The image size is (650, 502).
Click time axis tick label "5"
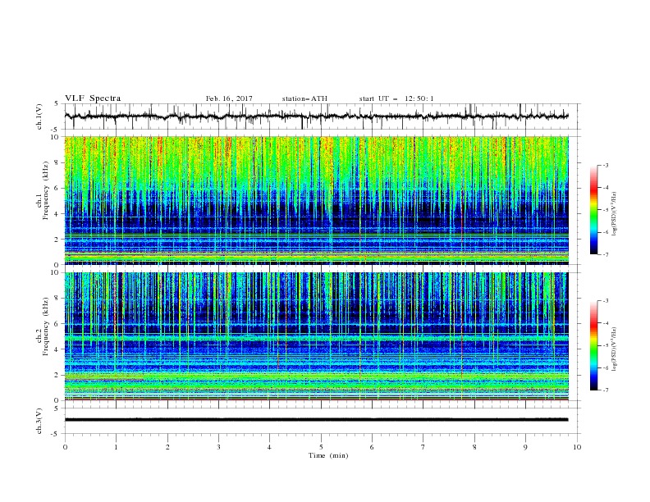click(321, 447)
